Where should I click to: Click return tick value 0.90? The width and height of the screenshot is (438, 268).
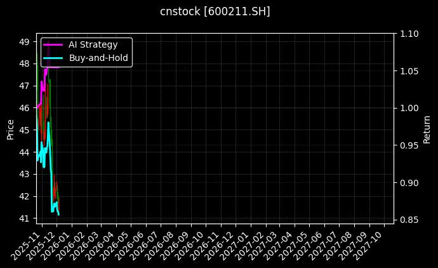[409, 183]
